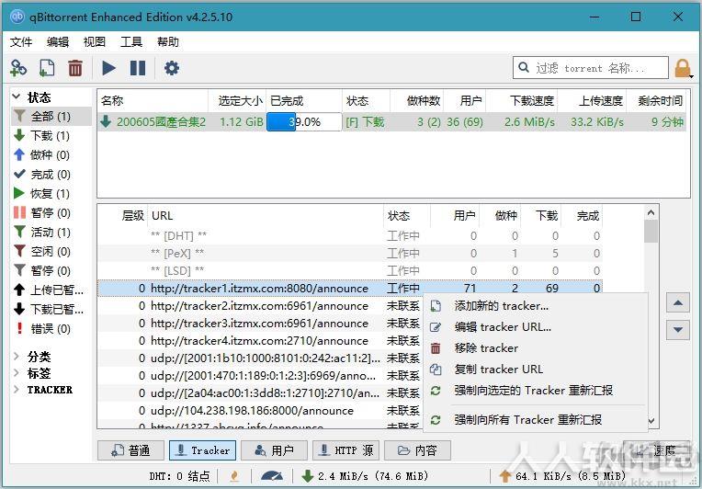Select the 下载已暂... status filter

pos(51,310)
